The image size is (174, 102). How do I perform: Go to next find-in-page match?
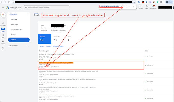pos(130,6)
